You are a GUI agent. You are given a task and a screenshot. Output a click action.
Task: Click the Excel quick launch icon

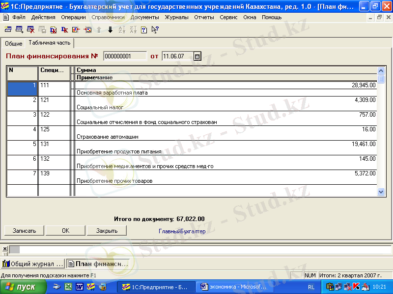(x=69, y=287)
